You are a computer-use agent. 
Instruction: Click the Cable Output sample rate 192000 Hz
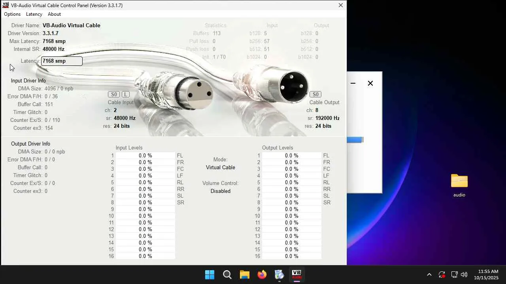point(327,118)
